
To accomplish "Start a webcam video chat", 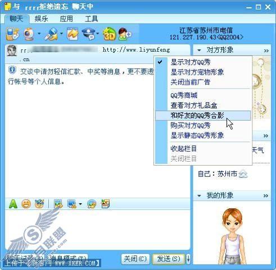I will (x=29, y=34).
